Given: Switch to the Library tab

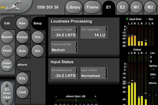Looking at the screenshot, I should click(x=73, y=7).
